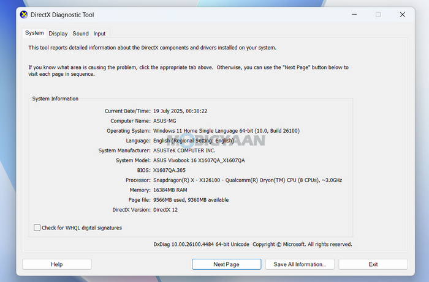The width and height of the screenshot is (429, 282).
Task: Click the DirectX Version value 'DirectX 12'
Action: 165,210
